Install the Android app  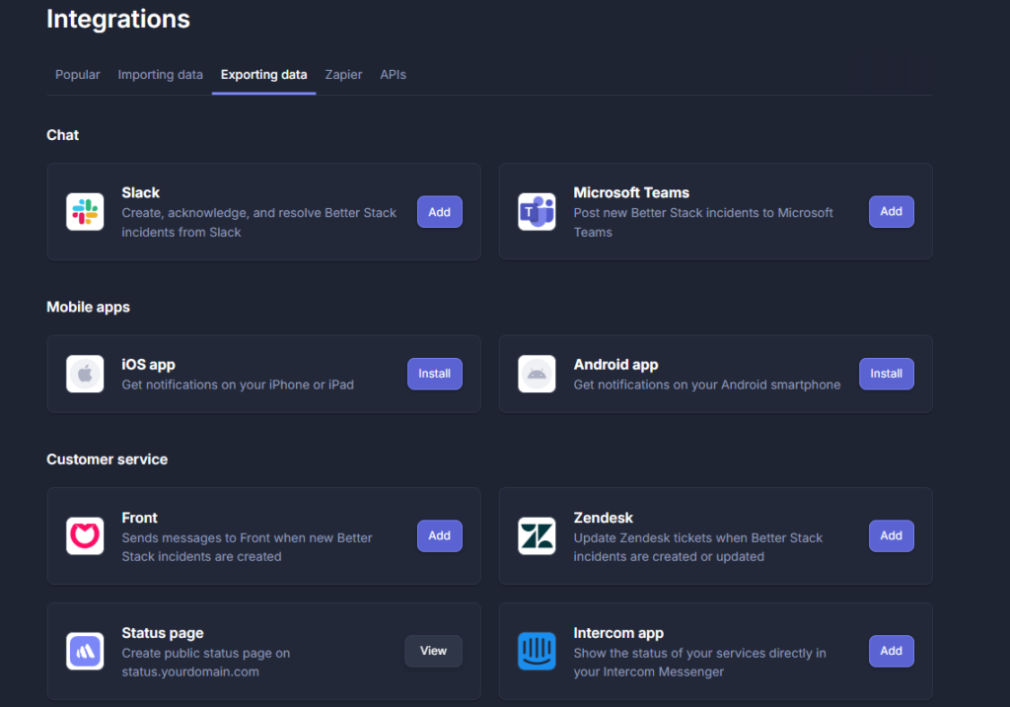[x=886, y=374]
